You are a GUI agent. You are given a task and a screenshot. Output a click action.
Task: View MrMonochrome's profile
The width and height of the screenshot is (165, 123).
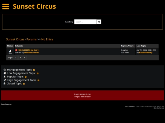pyautogui.click(x=32, y=53)
